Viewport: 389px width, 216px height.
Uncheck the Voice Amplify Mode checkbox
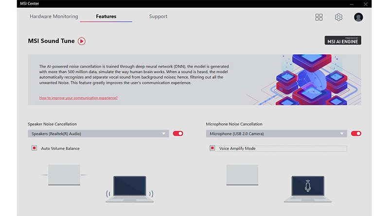tap(212, 148)
